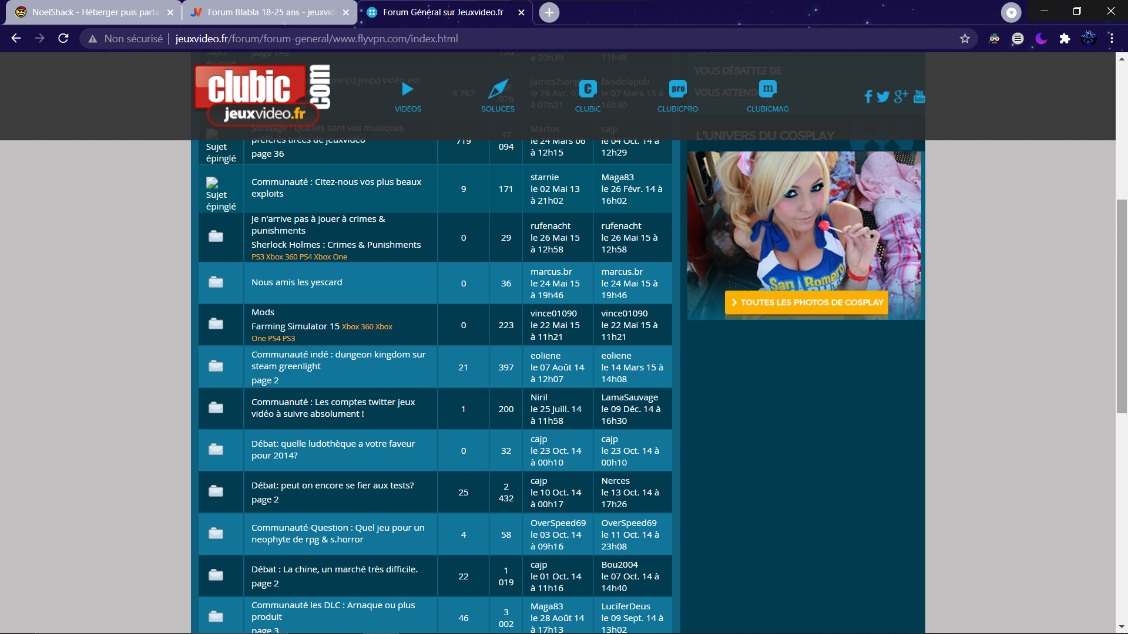Select the Forum Général sur Jeuxvideo.fr tab
This screenshot has height=634, width=1128.
tap(444, 12)
